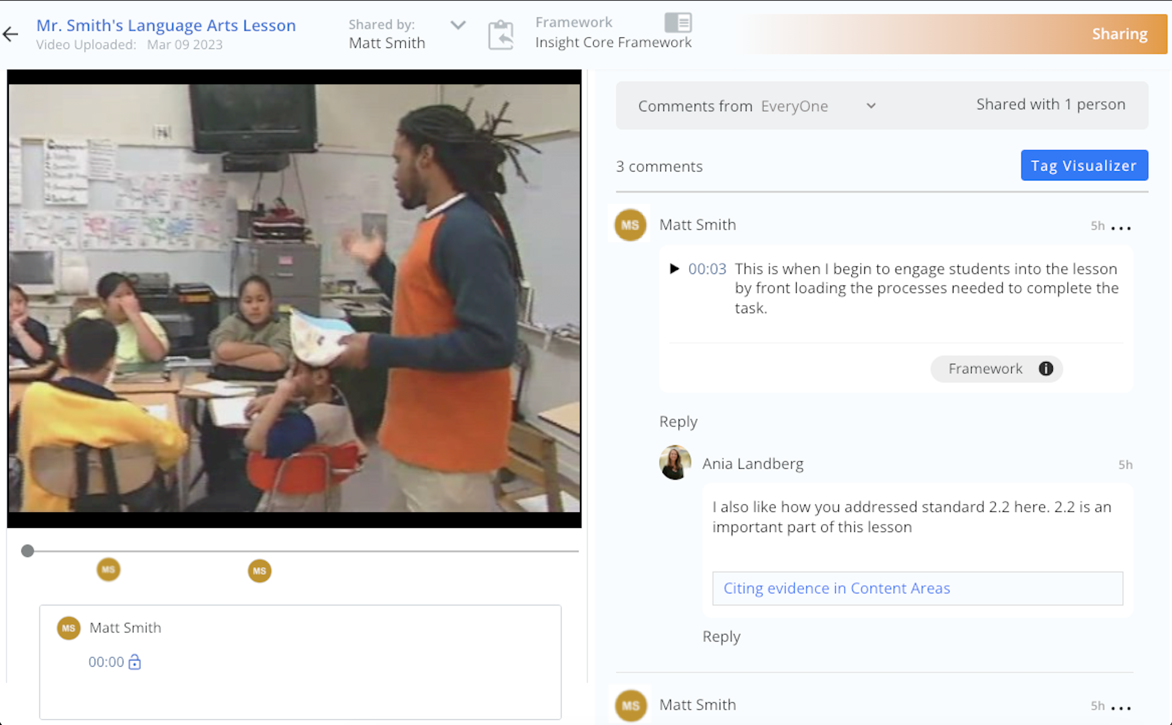Reply to Ania Landberg's comment
Image resolution: width=1172 pixels, height=725 pixels.
(721, 637)
